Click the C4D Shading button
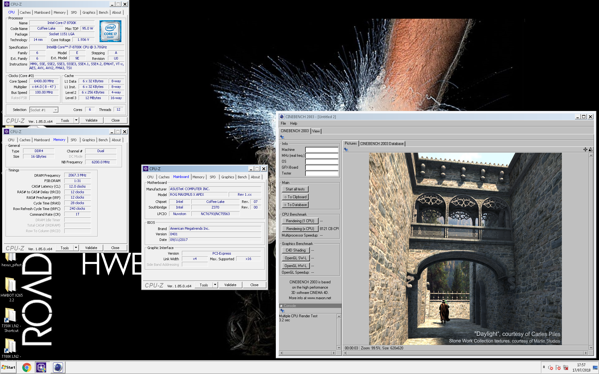This screenshot has height=374, width=599. (x=296, y=250)
